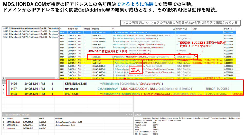244x135 pixels.
Task: Click the ERROR_SUCCESS return value in row 1427
Action: [183, 57]
